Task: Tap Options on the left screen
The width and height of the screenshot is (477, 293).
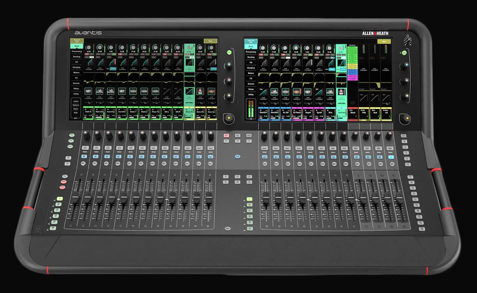Action: 76,105
